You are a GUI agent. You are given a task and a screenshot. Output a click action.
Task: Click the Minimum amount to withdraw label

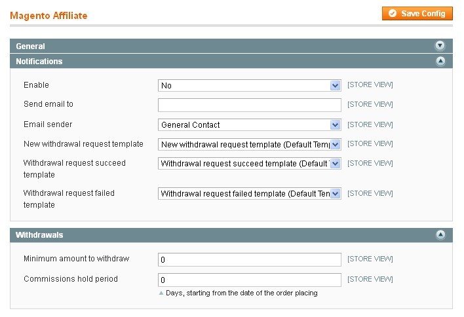tap(76, 259)
